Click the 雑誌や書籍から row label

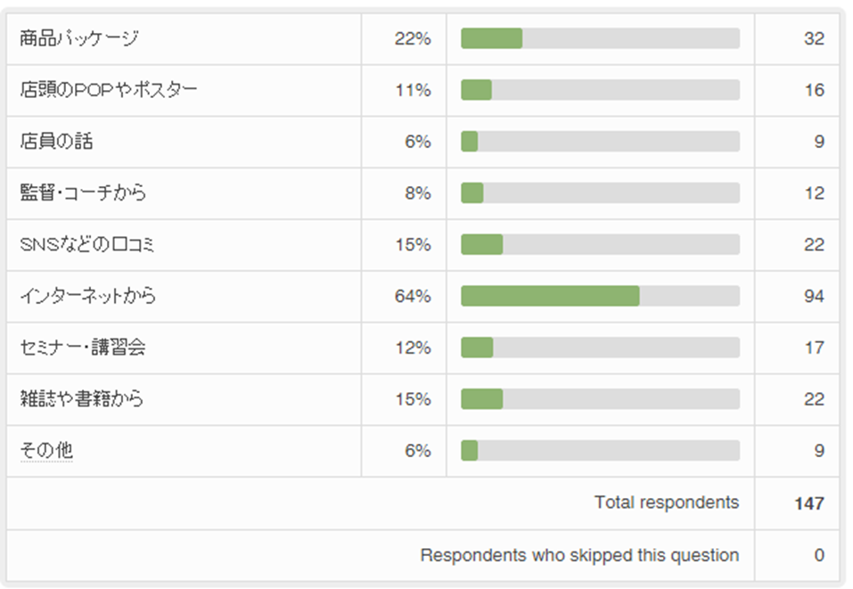coord(81,399)
